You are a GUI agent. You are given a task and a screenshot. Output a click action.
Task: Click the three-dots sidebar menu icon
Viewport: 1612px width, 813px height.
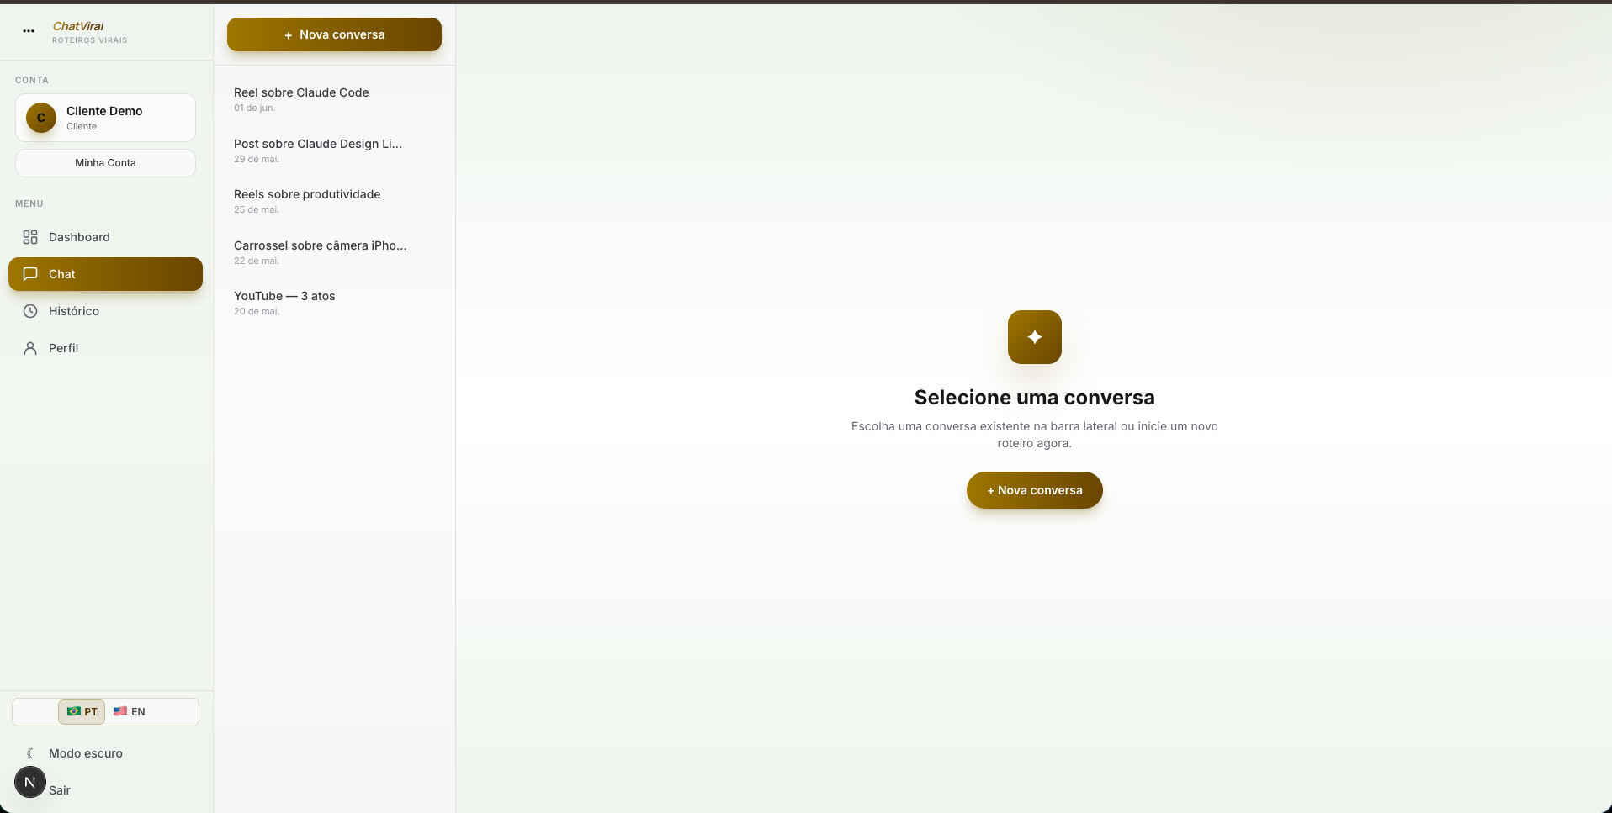coord(29,31)
